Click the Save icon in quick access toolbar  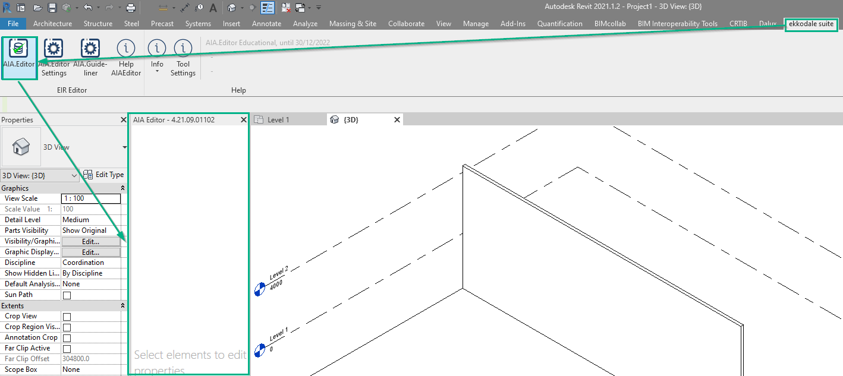[x=52, y=8]
